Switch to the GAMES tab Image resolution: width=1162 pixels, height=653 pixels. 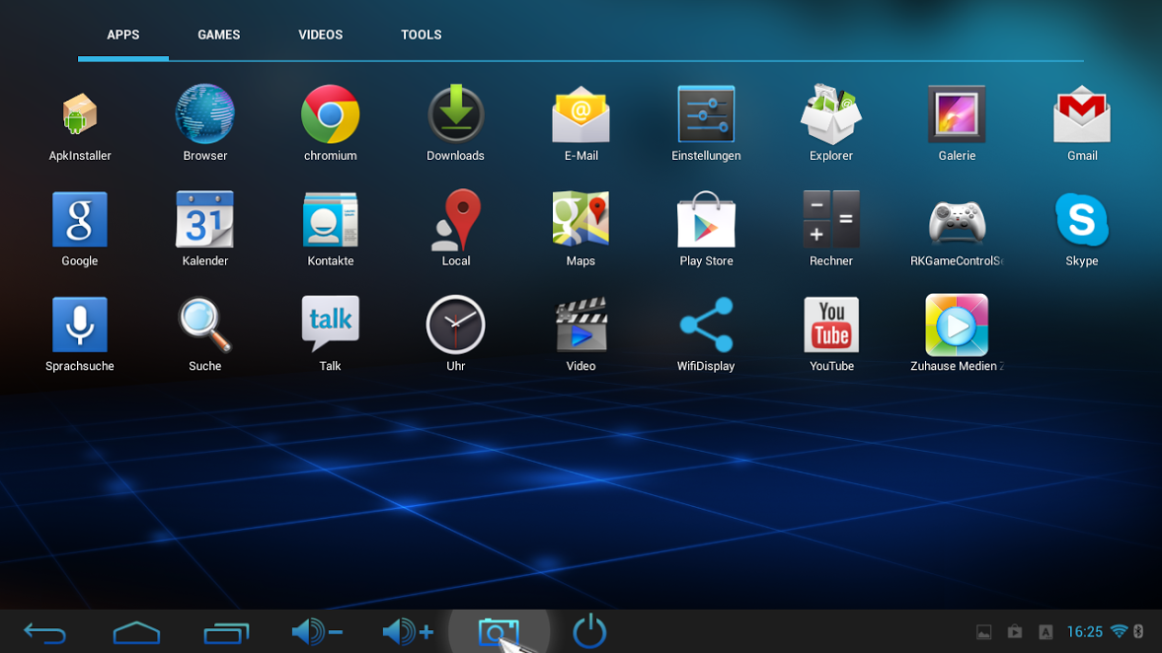point(218,35)
